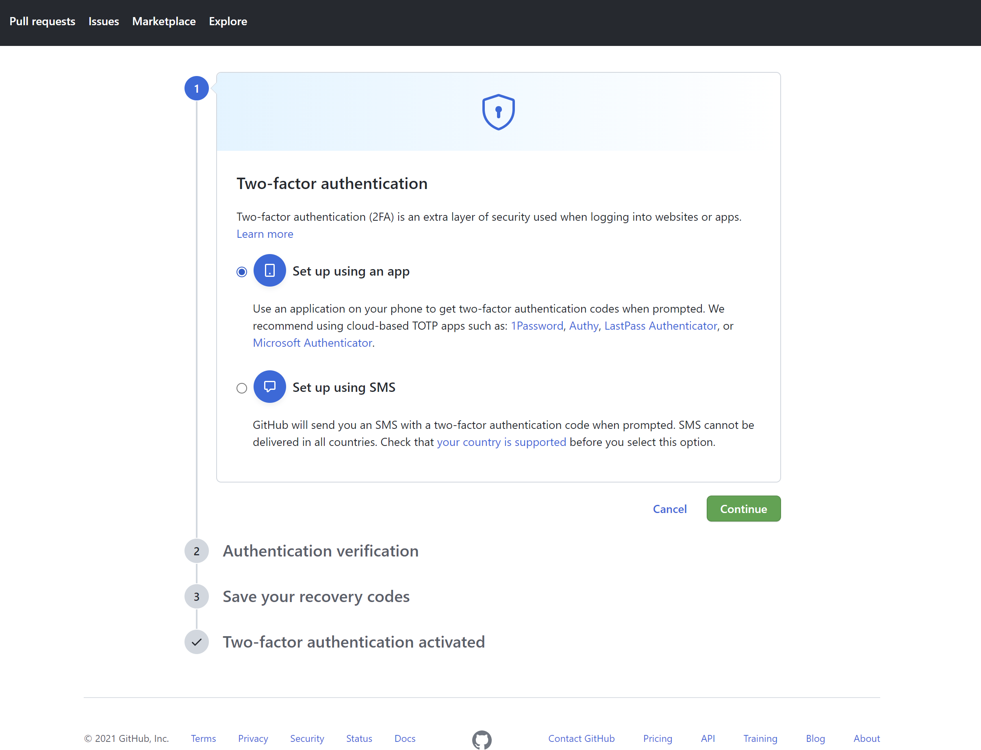
Task: Open the Microsoft Authenticator link
Action: coord(313,342)
